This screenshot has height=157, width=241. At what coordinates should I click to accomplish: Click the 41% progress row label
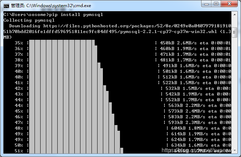[x=19, y=83]
